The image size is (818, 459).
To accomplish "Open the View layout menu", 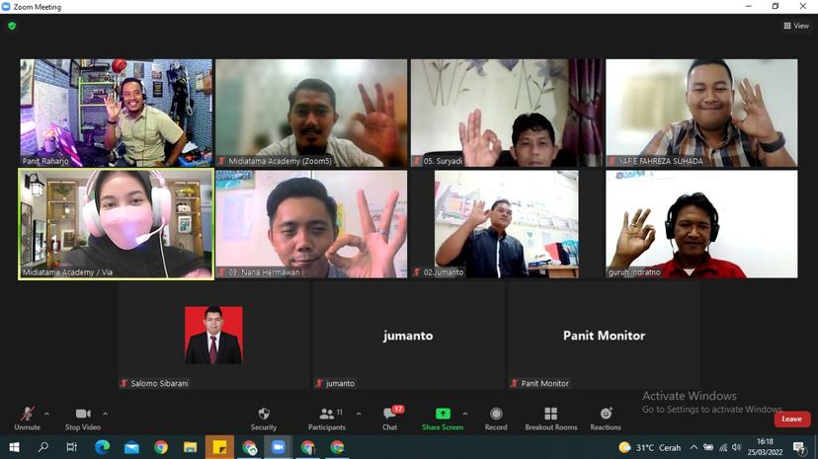I will click(x=796, y=26).
